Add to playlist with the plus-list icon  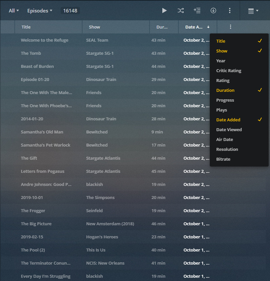(x=197, y=11)
